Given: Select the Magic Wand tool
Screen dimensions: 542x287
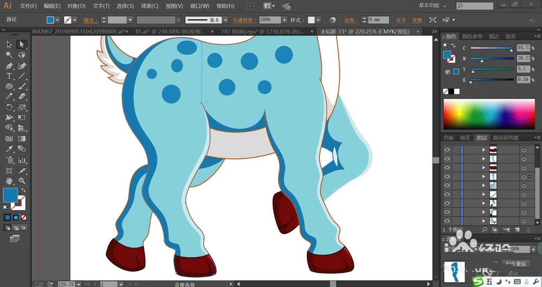Looking at the screenshot, I should (9, 55).
